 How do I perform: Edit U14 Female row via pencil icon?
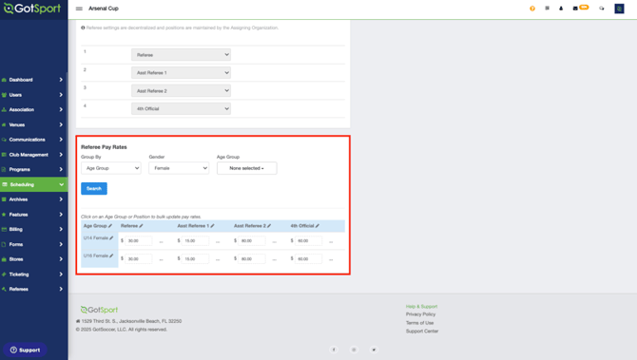tap(111, 237)
